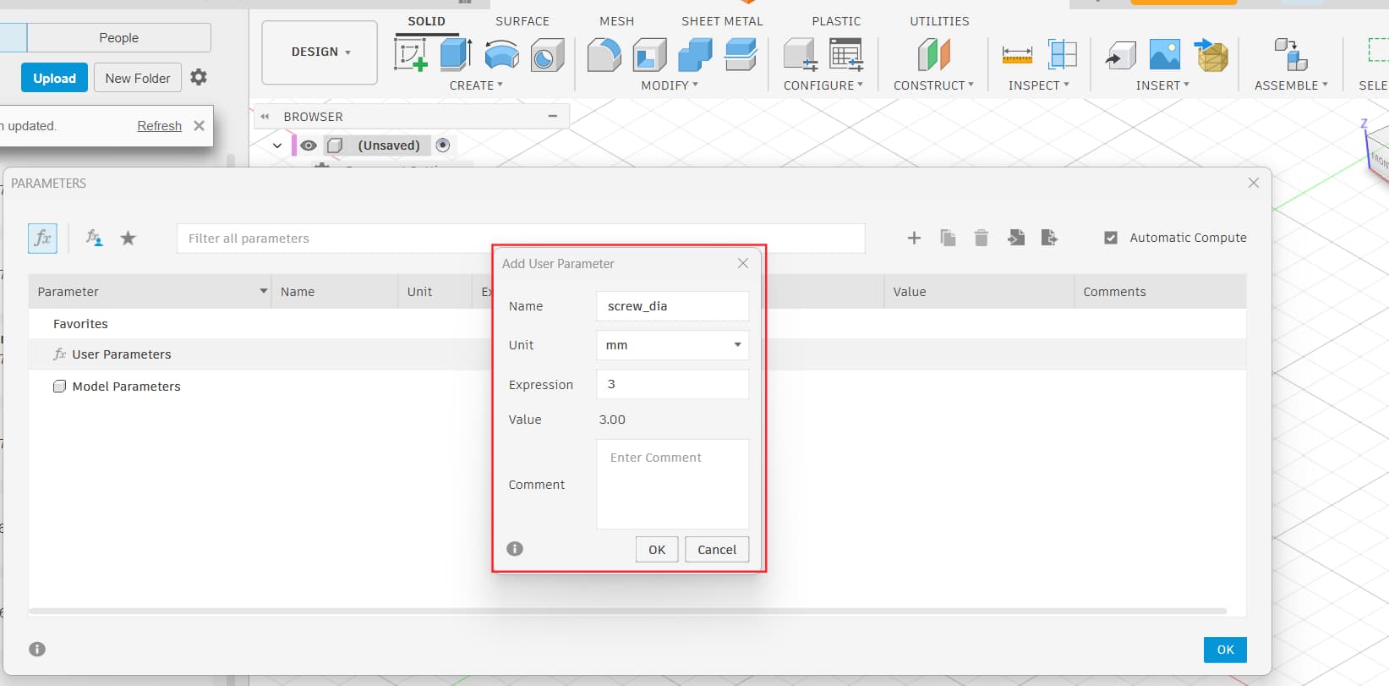Click the second Inspect group icon
Image resolution: width=1389 pixels, height=686 pixels.
(x=1062, y=56)
